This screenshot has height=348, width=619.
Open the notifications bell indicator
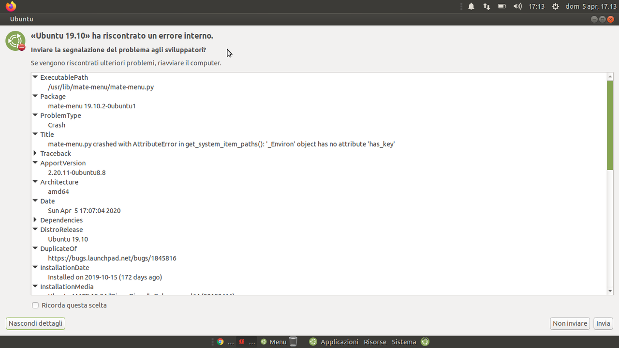click(x=471, y=7)
